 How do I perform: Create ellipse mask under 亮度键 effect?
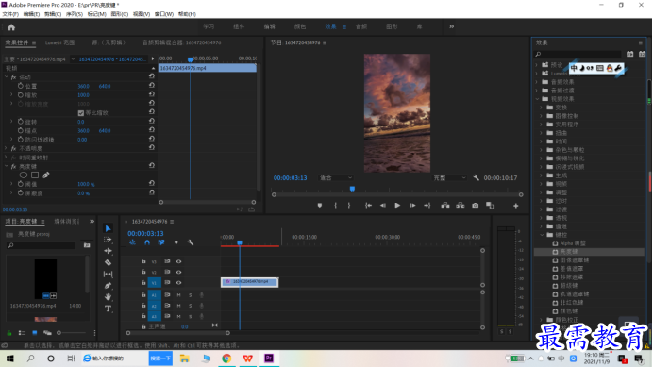24,175
